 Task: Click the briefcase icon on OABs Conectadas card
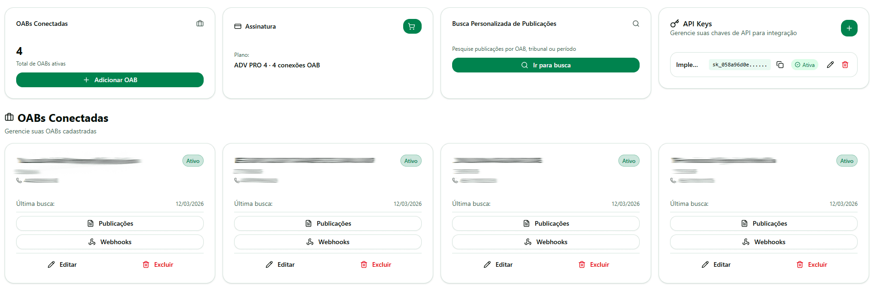tap(200, 23)
